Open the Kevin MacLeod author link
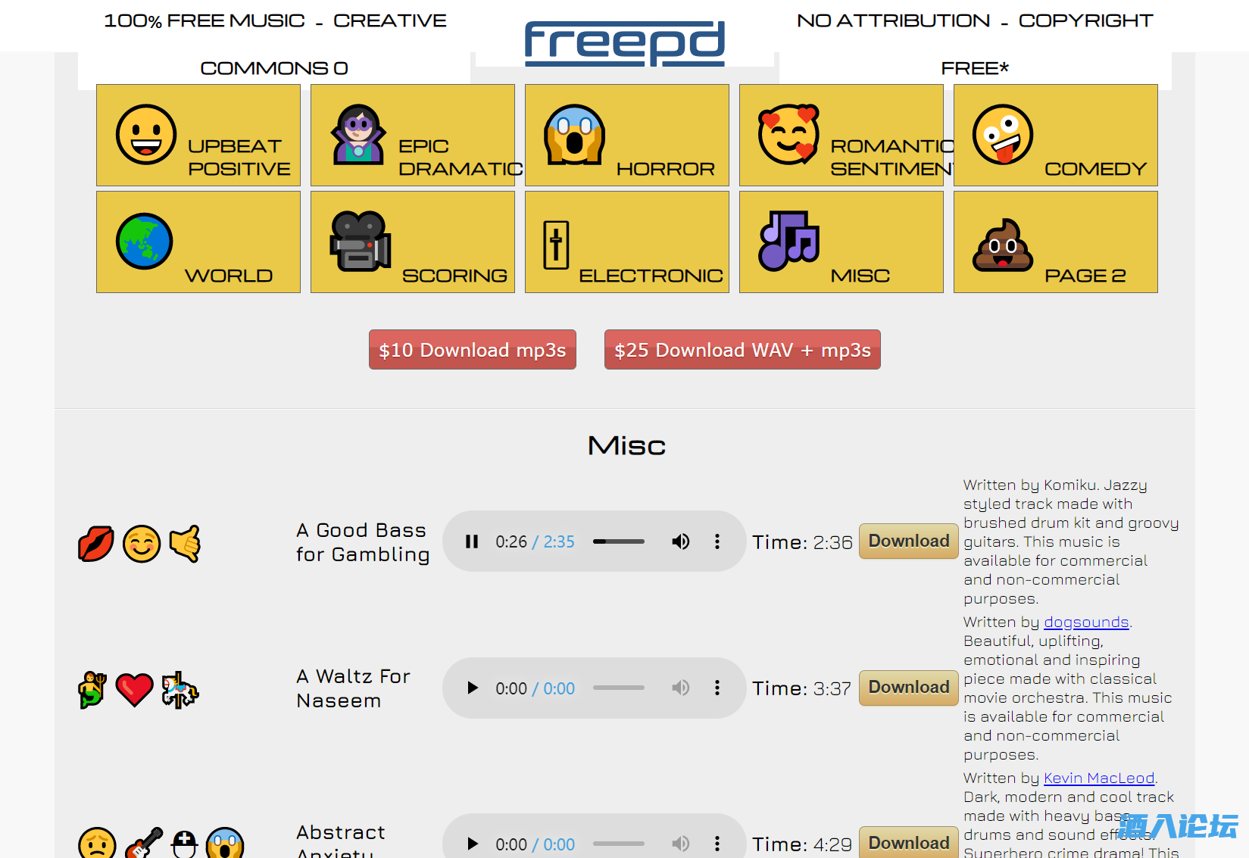 [1099, 778]
